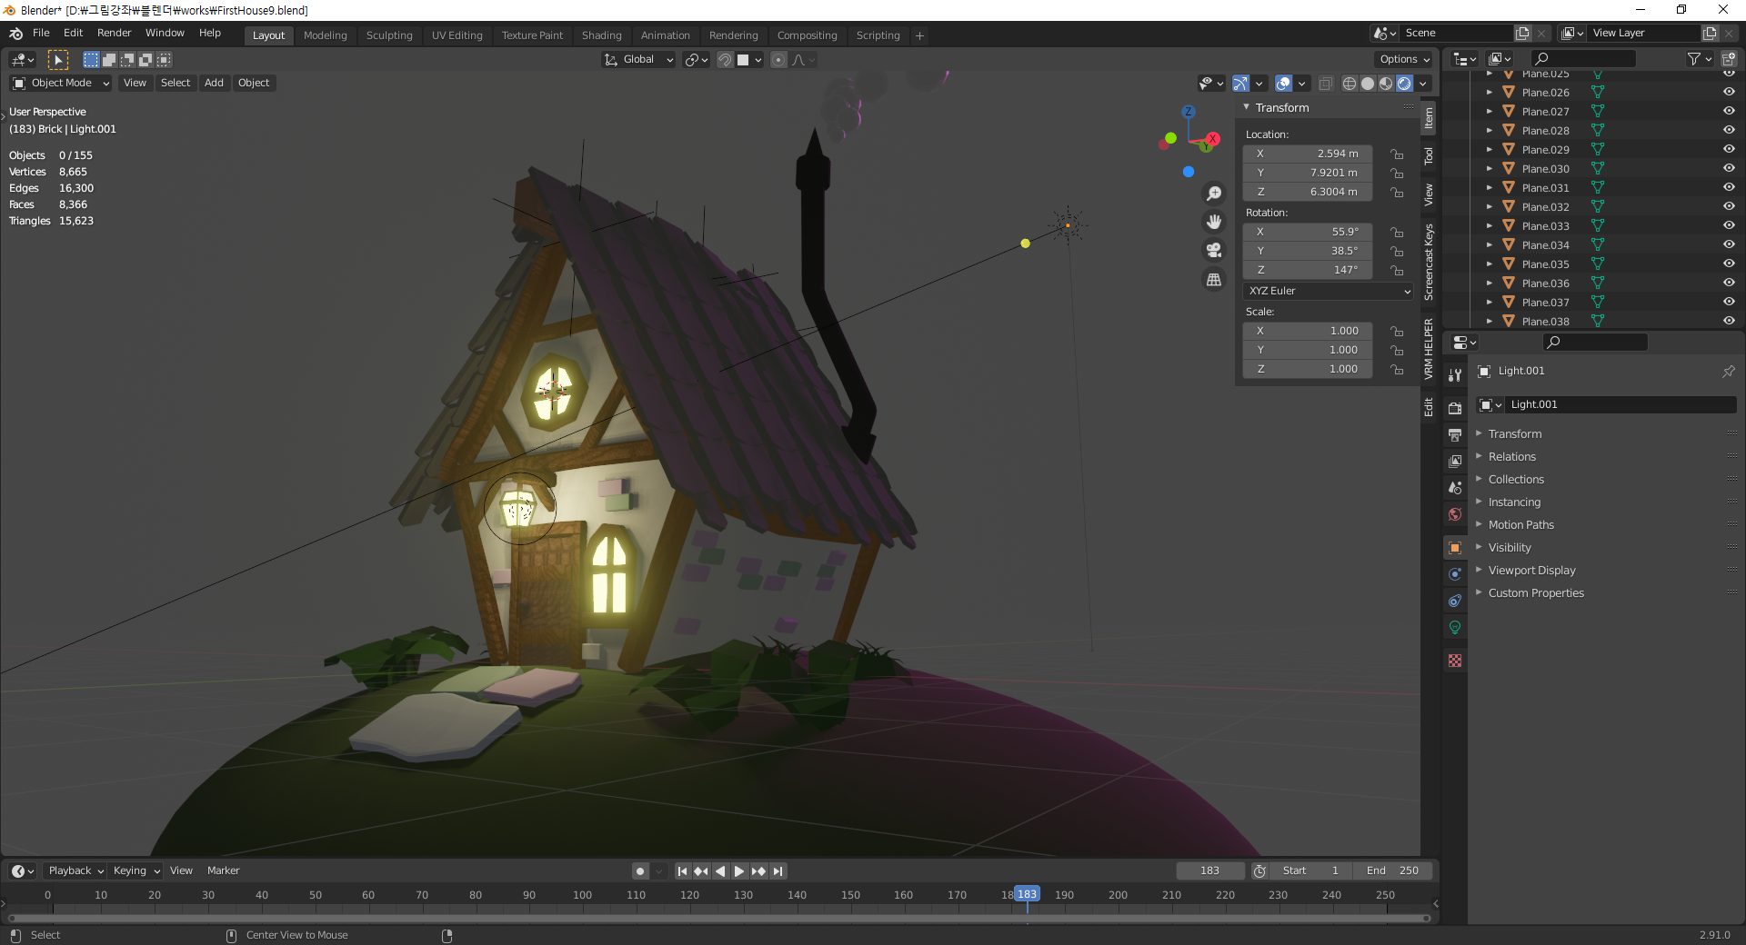The height and width of the screenshot is (945, 1746).
Task: Click the End frame 250 field
Action: pos(1392,870)
